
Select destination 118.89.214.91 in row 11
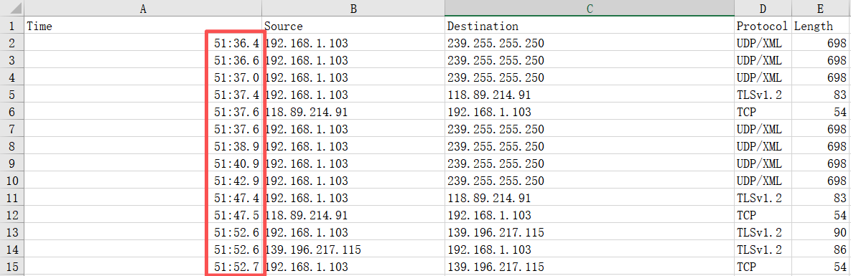tap(590, 198)
